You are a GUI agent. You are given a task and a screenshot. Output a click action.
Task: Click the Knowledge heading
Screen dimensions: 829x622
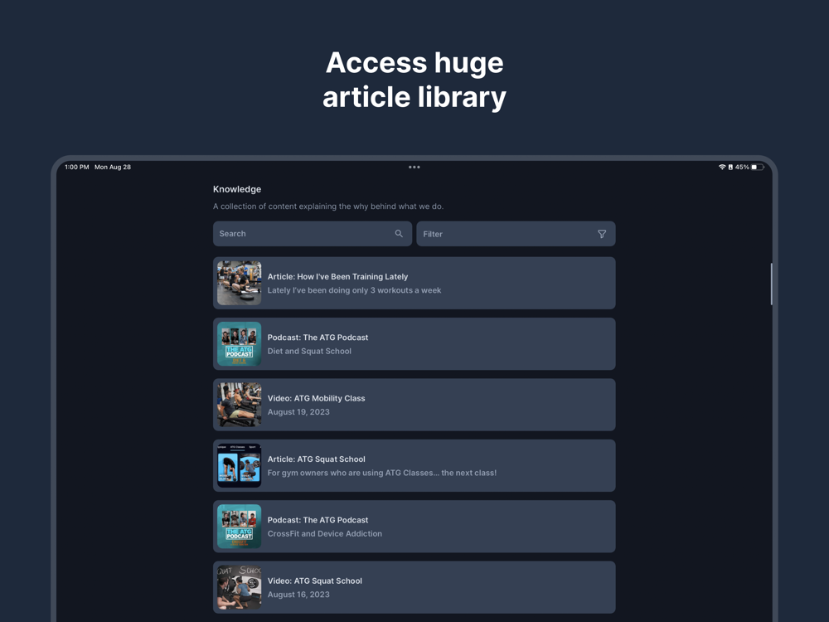click(x=237, y=189)
